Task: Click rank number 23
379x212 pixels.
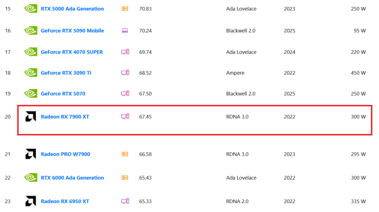Action: pyautogui.click(x=8, y=202)
